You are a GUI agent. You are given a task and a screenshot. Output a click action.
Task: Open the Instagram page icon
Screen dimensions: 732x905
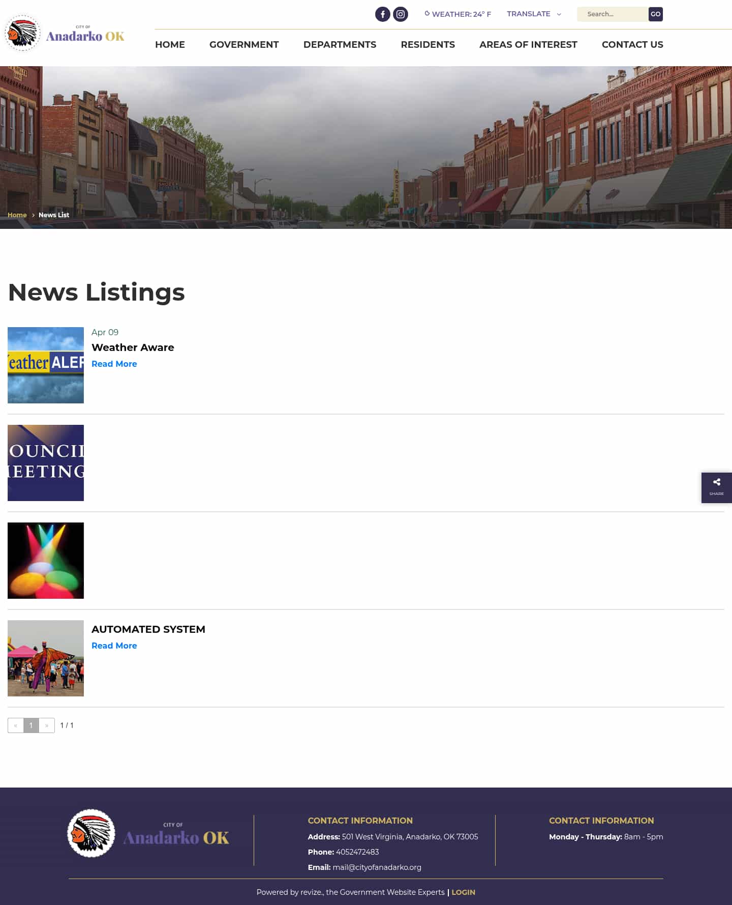(401, 14)
